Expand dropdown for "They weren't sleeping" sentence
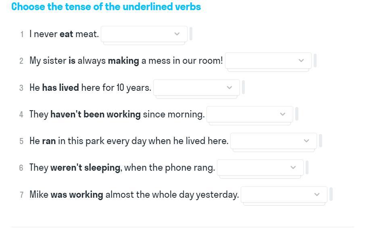Viewport: 373px width, 228px height. click(260, 167)
